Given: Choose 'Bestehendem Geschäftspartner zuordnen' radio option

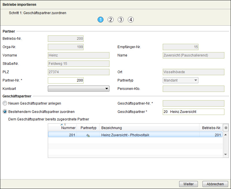Looking at the screenshot, I should 5,112.
